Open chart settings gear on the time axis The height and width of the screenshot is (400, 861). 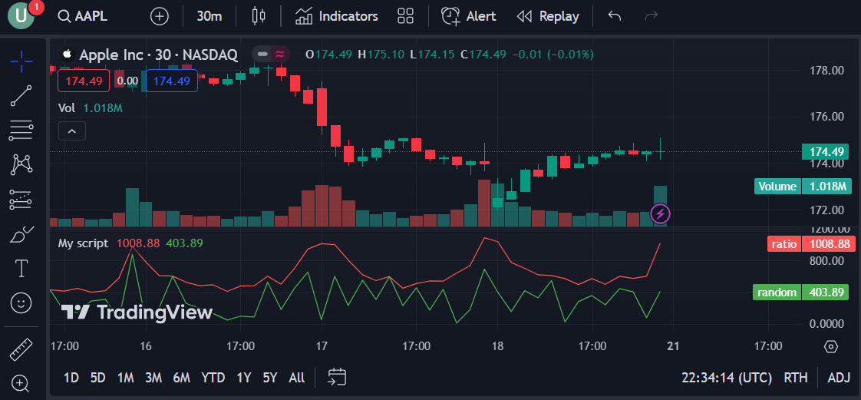click(831, 347)
